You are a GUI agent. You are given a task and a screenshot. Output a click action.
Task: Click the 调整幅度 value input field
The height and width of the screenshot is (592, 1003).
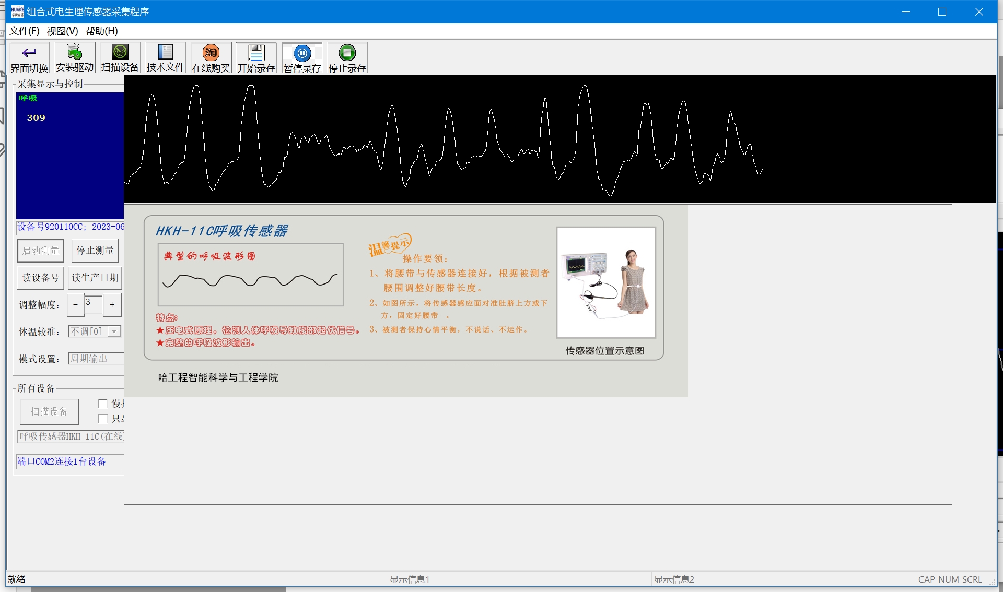pyautogui.click(x=93, y=305)
